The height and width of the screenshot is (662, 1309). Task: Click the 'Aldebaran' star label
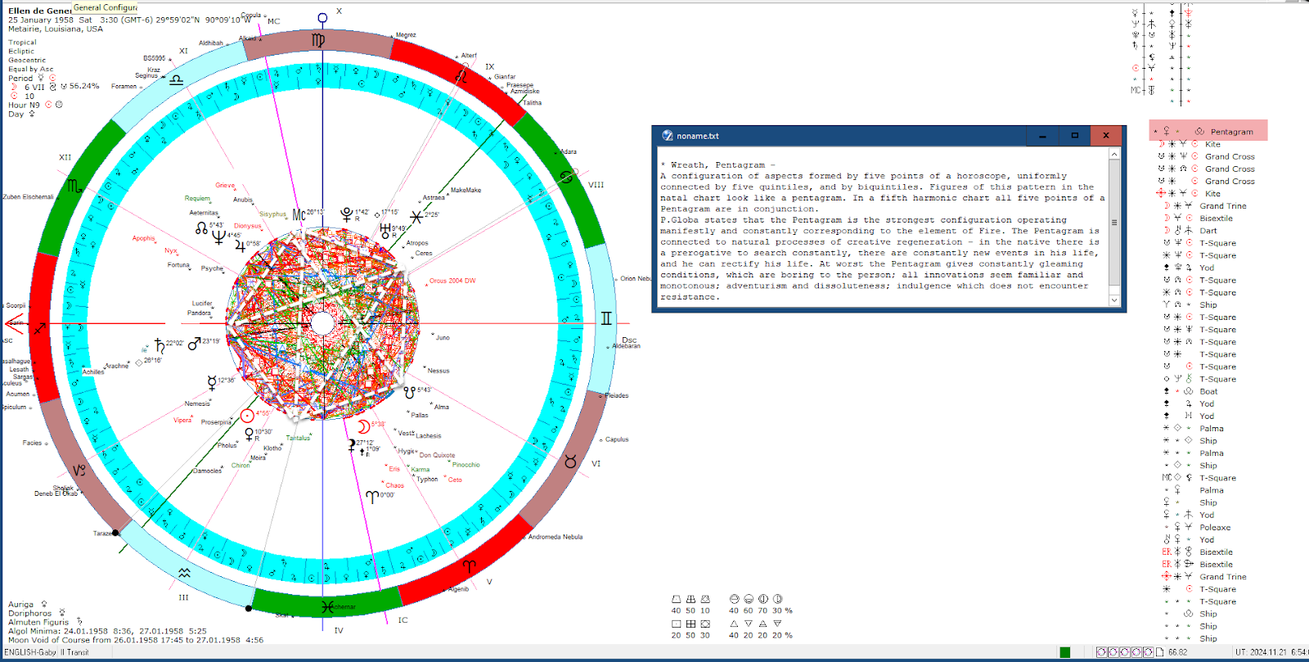click(x=627, y=346)
